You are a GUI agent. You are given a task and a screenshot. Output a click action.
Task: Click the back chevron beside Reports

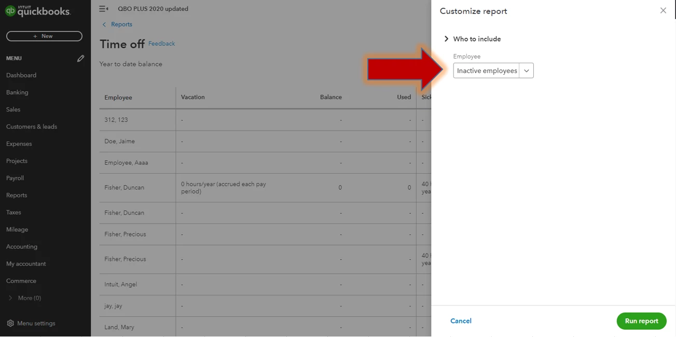[104, 24]
